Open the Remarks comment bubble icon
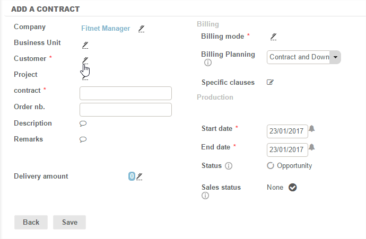 tap(83, 139)
